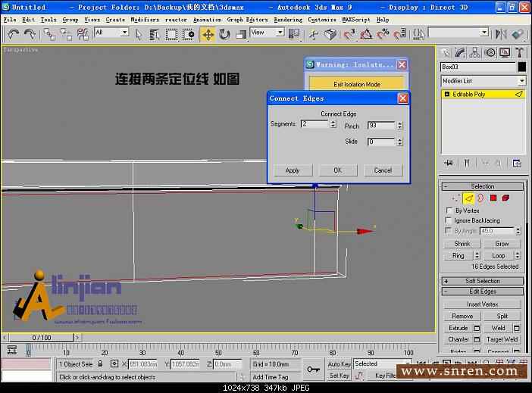Open the Rendering menu
Viewport: 532px width, 393px height.
(288, 20)
